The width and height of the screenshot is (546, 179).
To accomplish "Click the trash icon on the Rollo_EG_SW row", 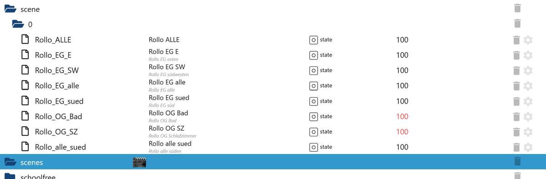I will coord(516,70).
